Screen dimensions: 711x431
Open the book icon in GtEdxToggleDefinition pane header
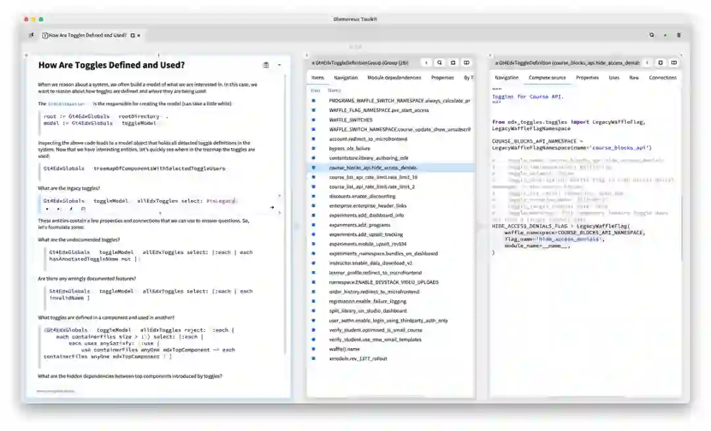tap(674, 63)
